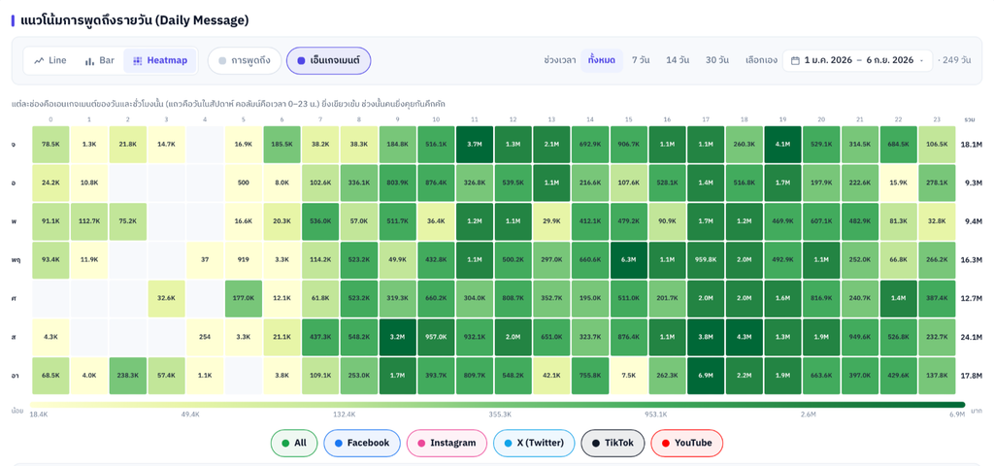Filter by All platforms
This screenshot has height=466, width=994.
[293, 443]
